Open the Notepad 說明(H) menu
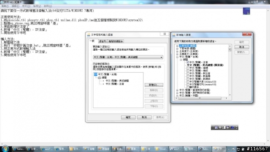The width and height of the screenshot is (270, 152). pos(48,6)
